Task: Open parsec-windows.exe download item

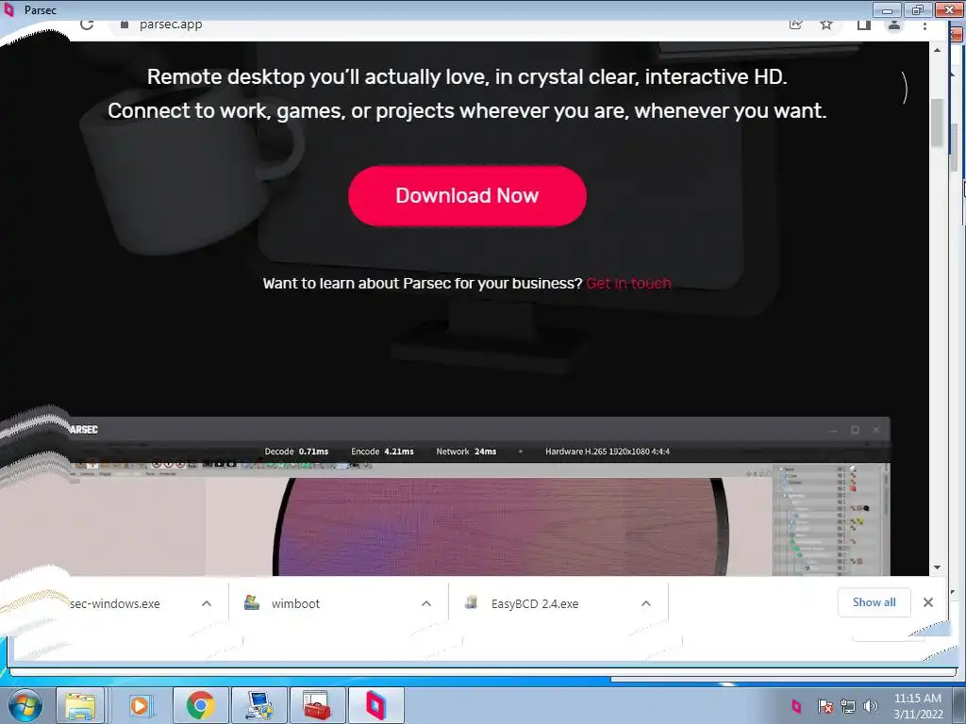Action: [x=114, y=604]
